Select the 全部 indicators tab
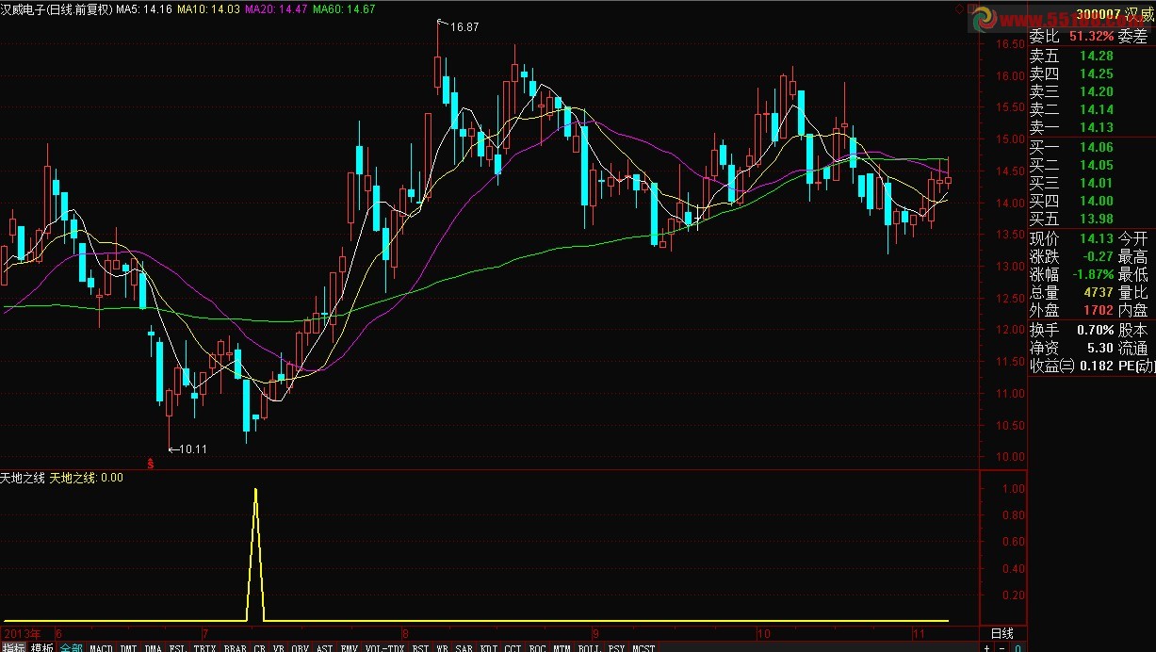Screen dimensions: 1156x652 click(x=71, y=647)
